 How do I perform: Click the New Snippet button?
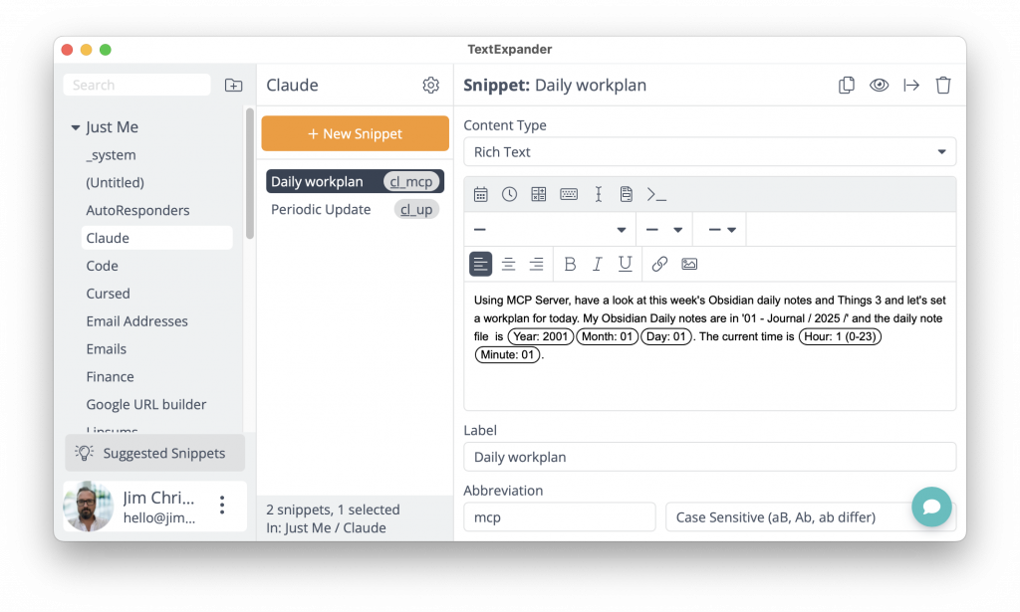(355, 133)
